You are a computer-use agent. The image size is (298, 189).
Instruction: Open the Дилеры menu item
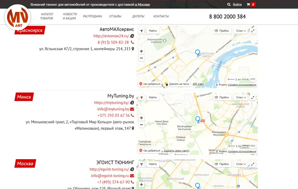point(138,16)
